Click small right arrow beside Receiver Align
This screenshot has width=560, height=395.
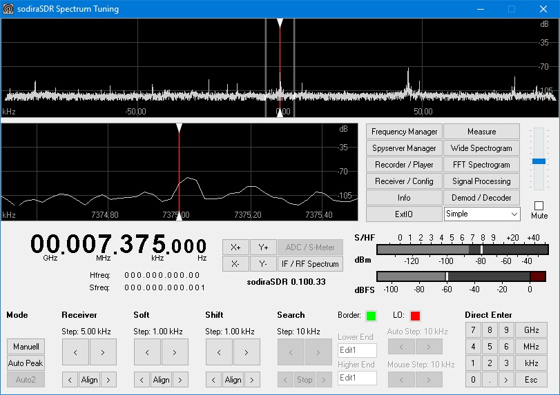point(108,380)
